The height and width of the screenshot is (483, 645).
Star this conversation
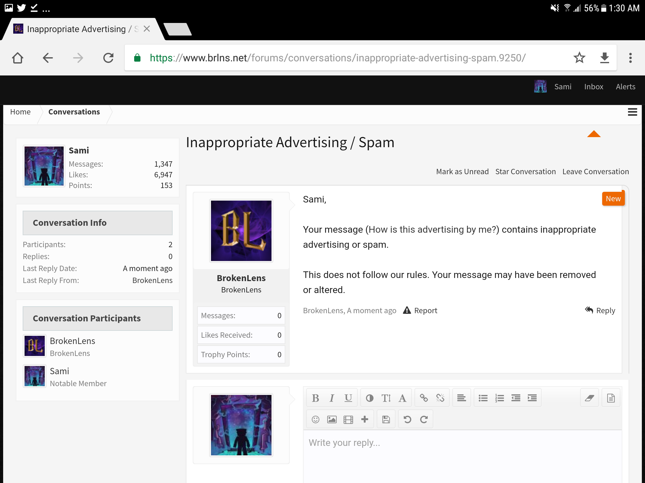(525, 172)
